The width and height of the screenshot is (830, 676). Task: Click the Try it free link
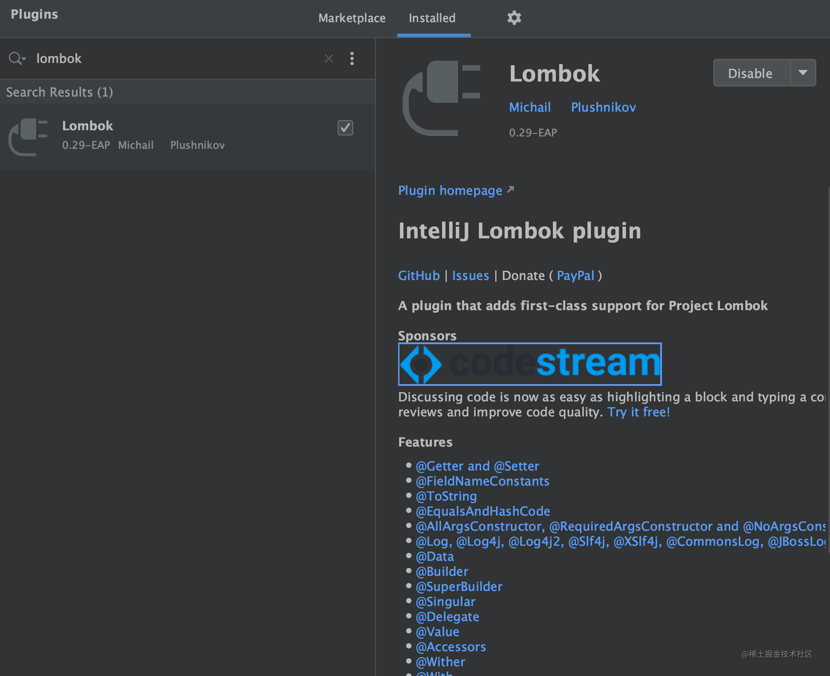pos(638,412)
